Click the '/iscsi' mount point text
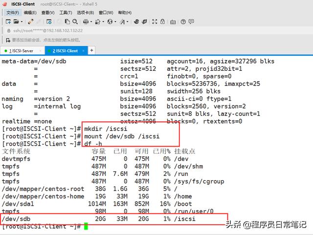Viewport: 313px width, 235px height. [x=185, y=219]
